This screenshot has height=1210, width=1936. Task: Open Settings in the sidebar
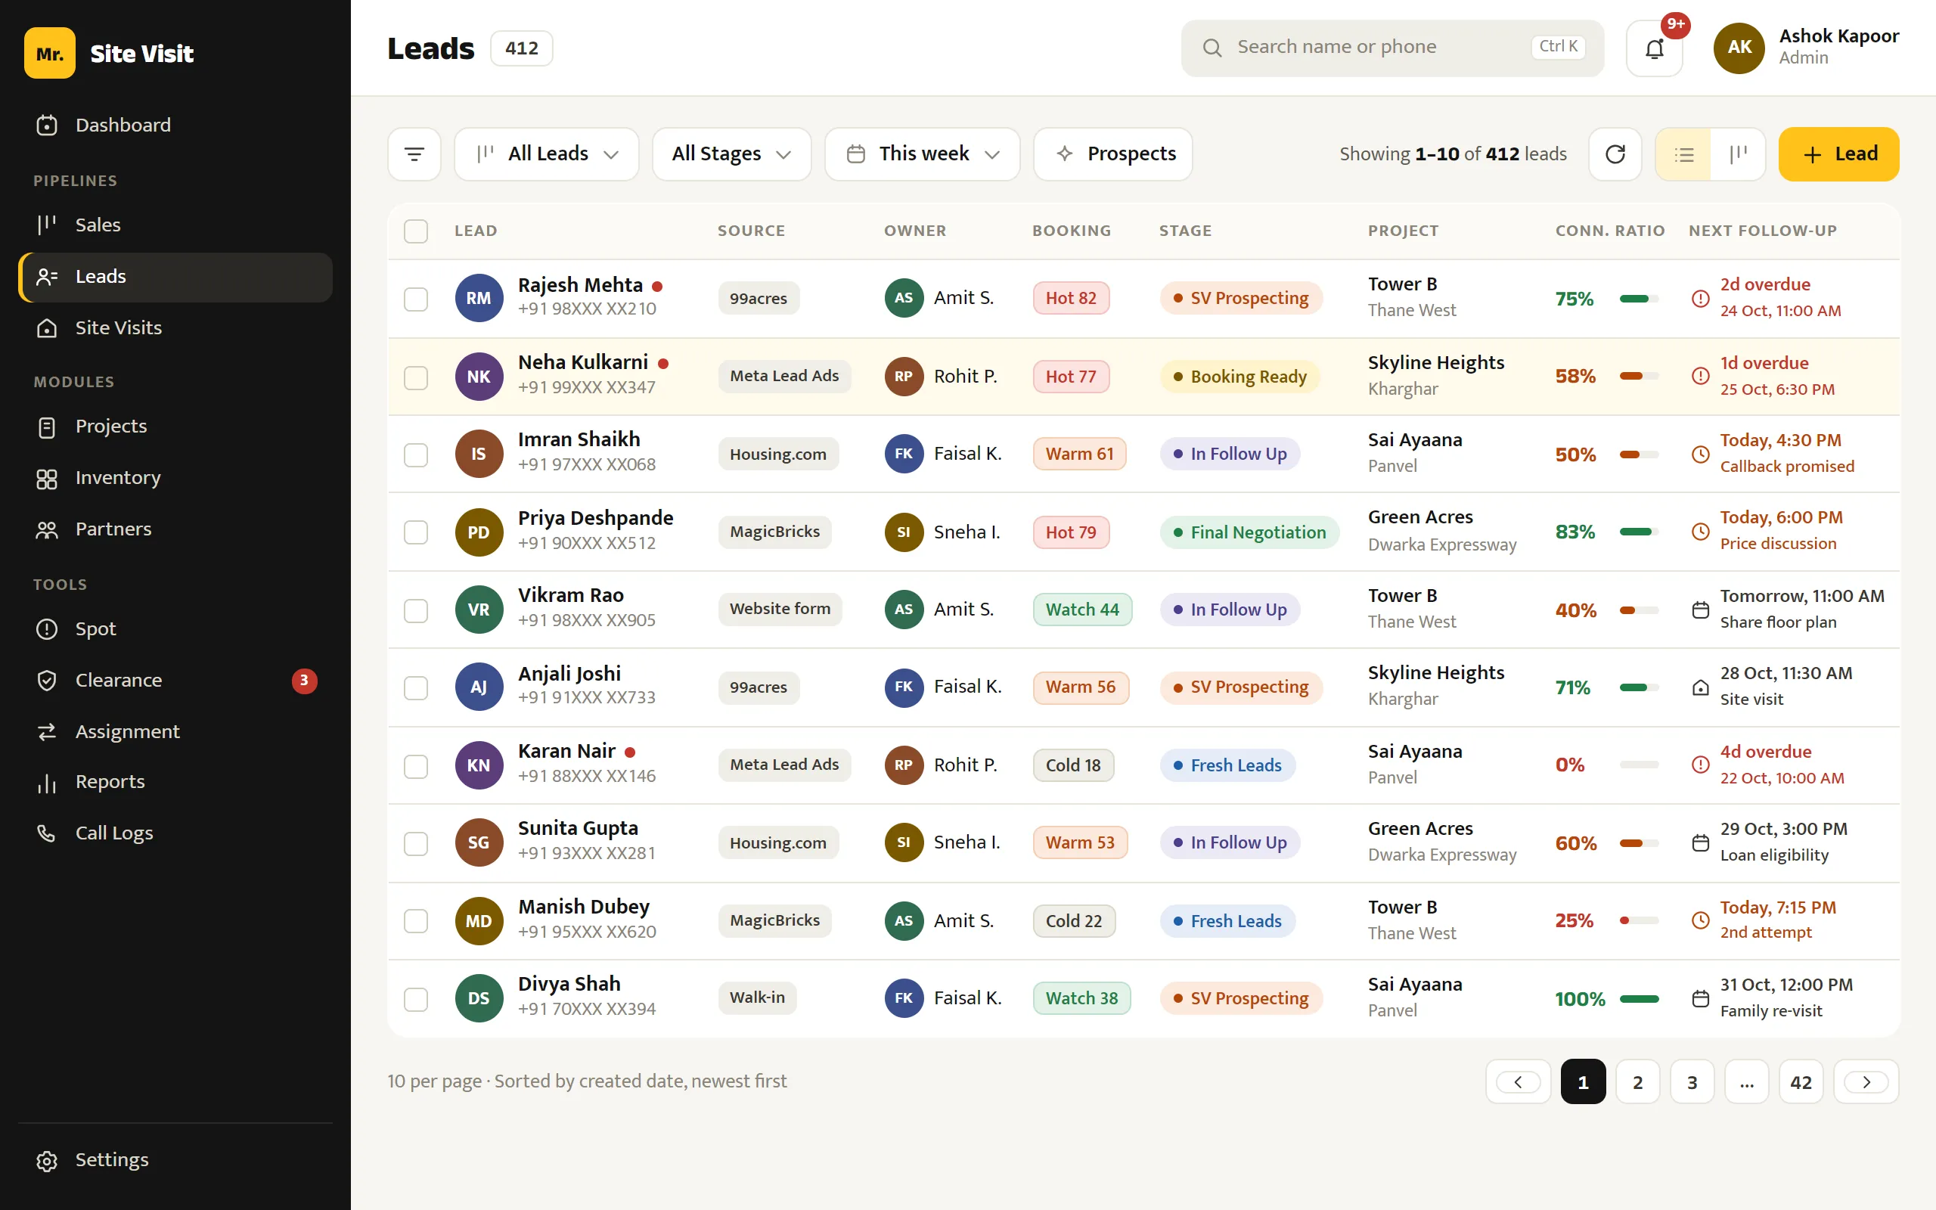[175, 1159]
